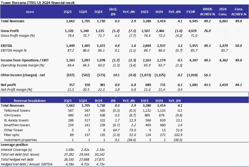This screenshot has height=167, width=249.
Task: Select the 'Leverage position' heading
Action: pos(14,145)
